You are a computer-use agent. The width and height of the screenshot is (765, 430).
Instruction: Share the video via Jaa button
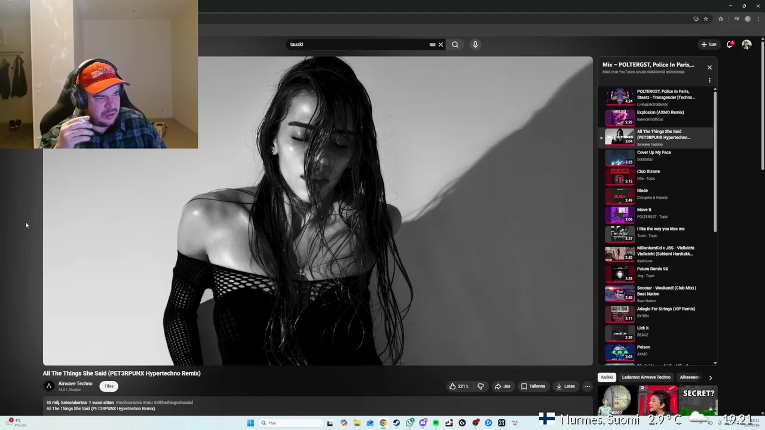[502, 386]
